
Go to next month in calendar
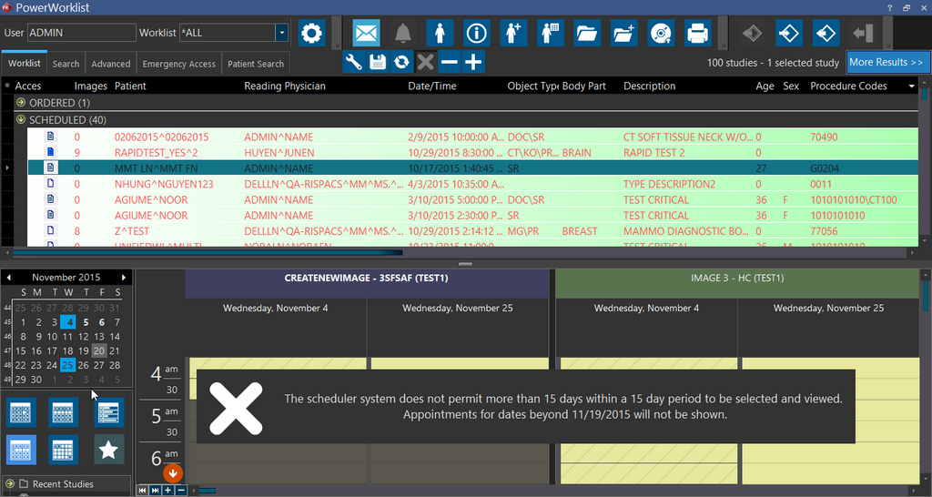pos(124,277)
